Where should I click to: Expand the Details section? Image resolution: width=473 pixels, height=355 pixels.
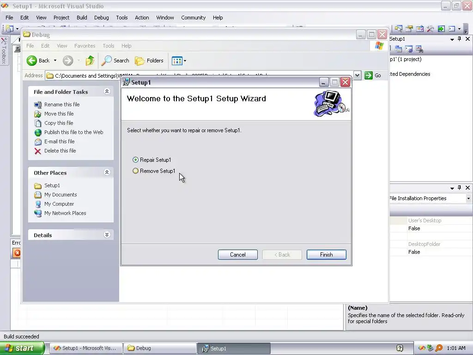coord(107,235)
